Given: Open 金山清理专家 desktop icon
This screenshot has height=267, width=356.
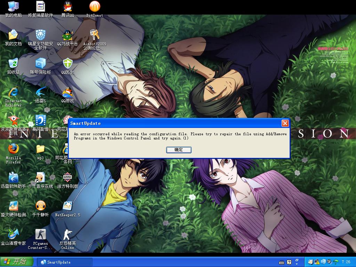Looking at the screenshot, I should 14,237.
